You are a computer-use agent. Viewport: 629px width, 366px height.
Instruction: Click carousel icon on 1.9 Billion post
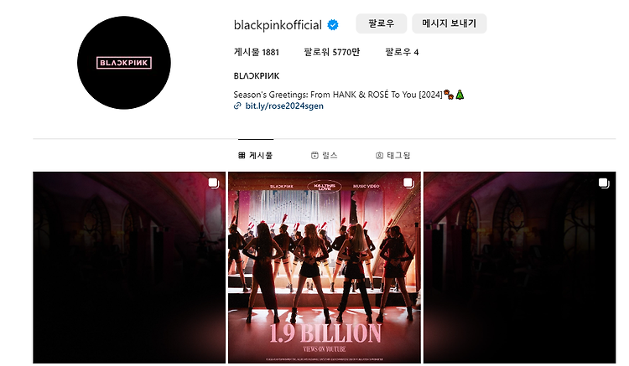408,183
